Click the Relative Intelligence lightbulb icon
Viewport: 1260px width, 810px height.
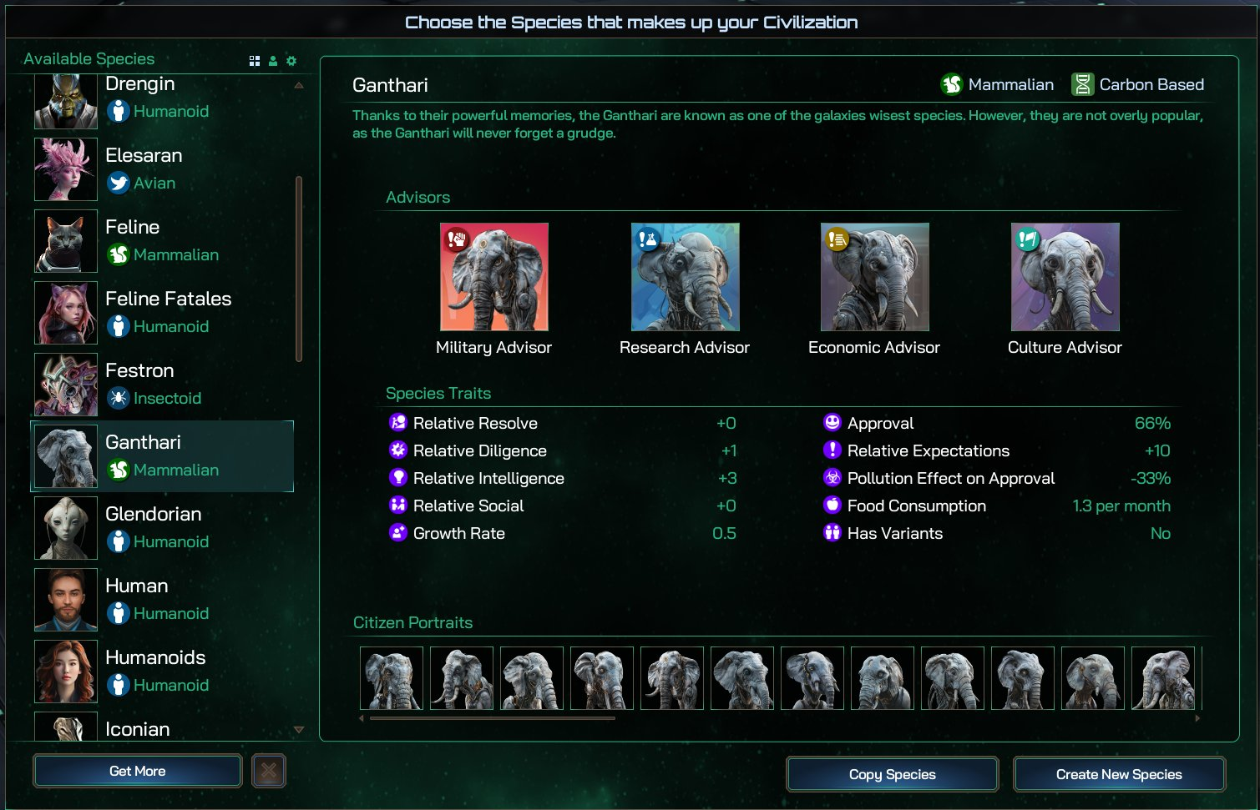pyautogui.click(x=398, y=477)
